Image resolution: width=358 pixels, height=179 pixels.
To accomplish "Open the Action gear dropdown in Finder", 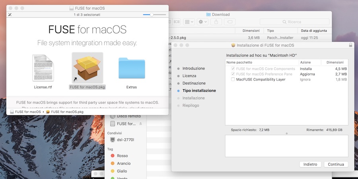I will pos(202,22).
